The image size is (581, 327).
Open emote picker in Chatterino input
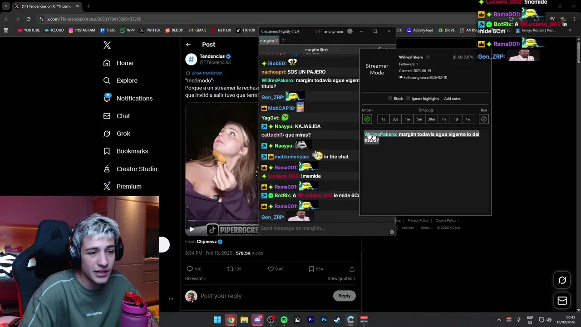point(392,232)
